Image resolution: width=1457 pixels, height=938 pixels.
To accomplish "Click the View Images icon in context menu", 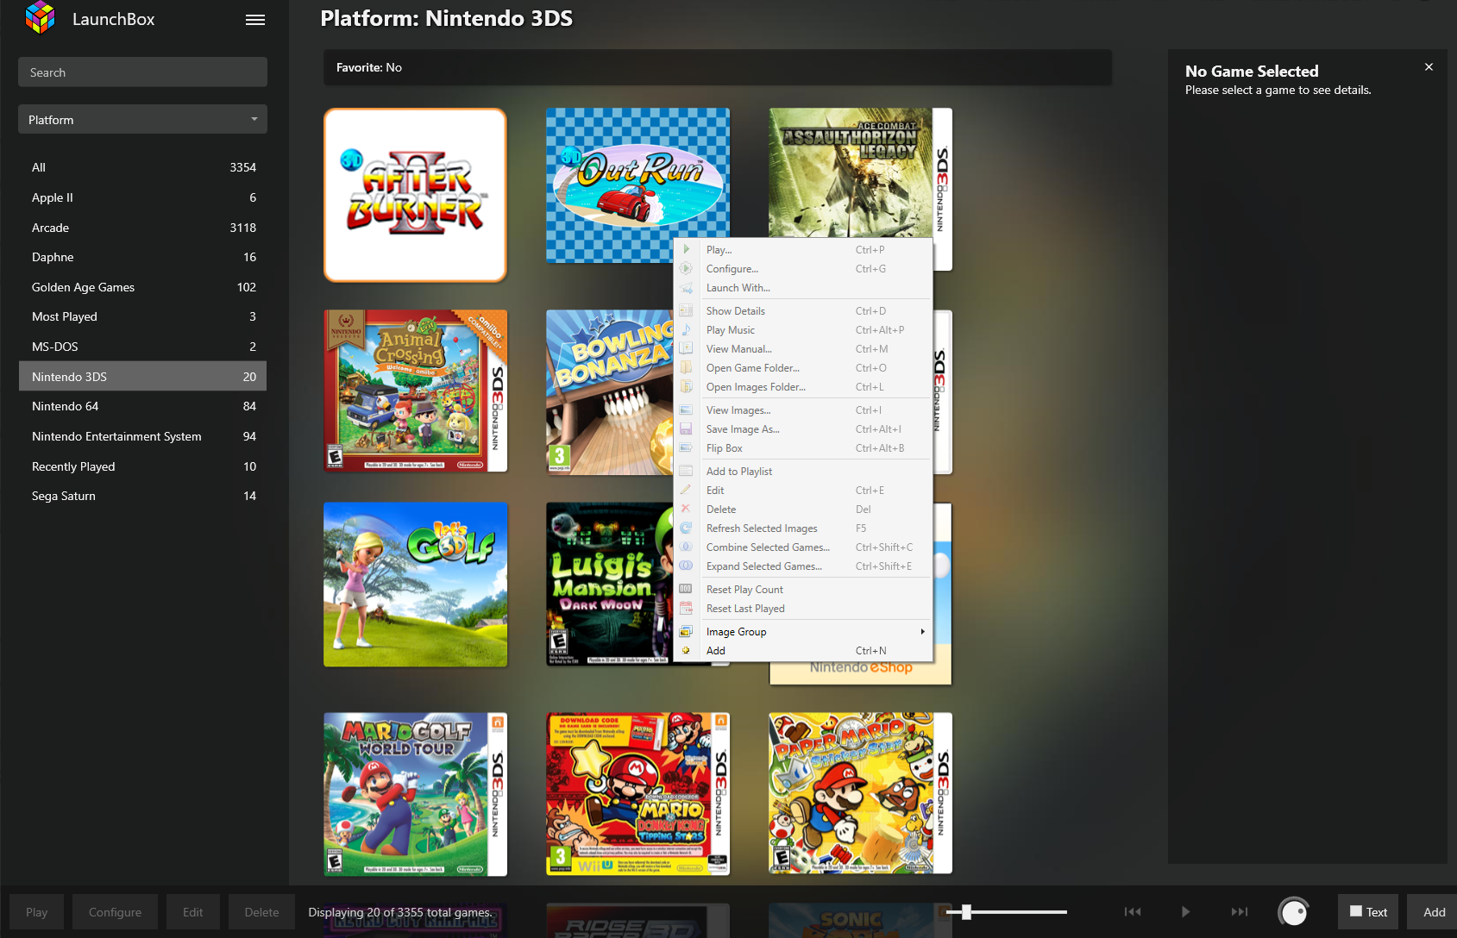I will coord(687,410).
